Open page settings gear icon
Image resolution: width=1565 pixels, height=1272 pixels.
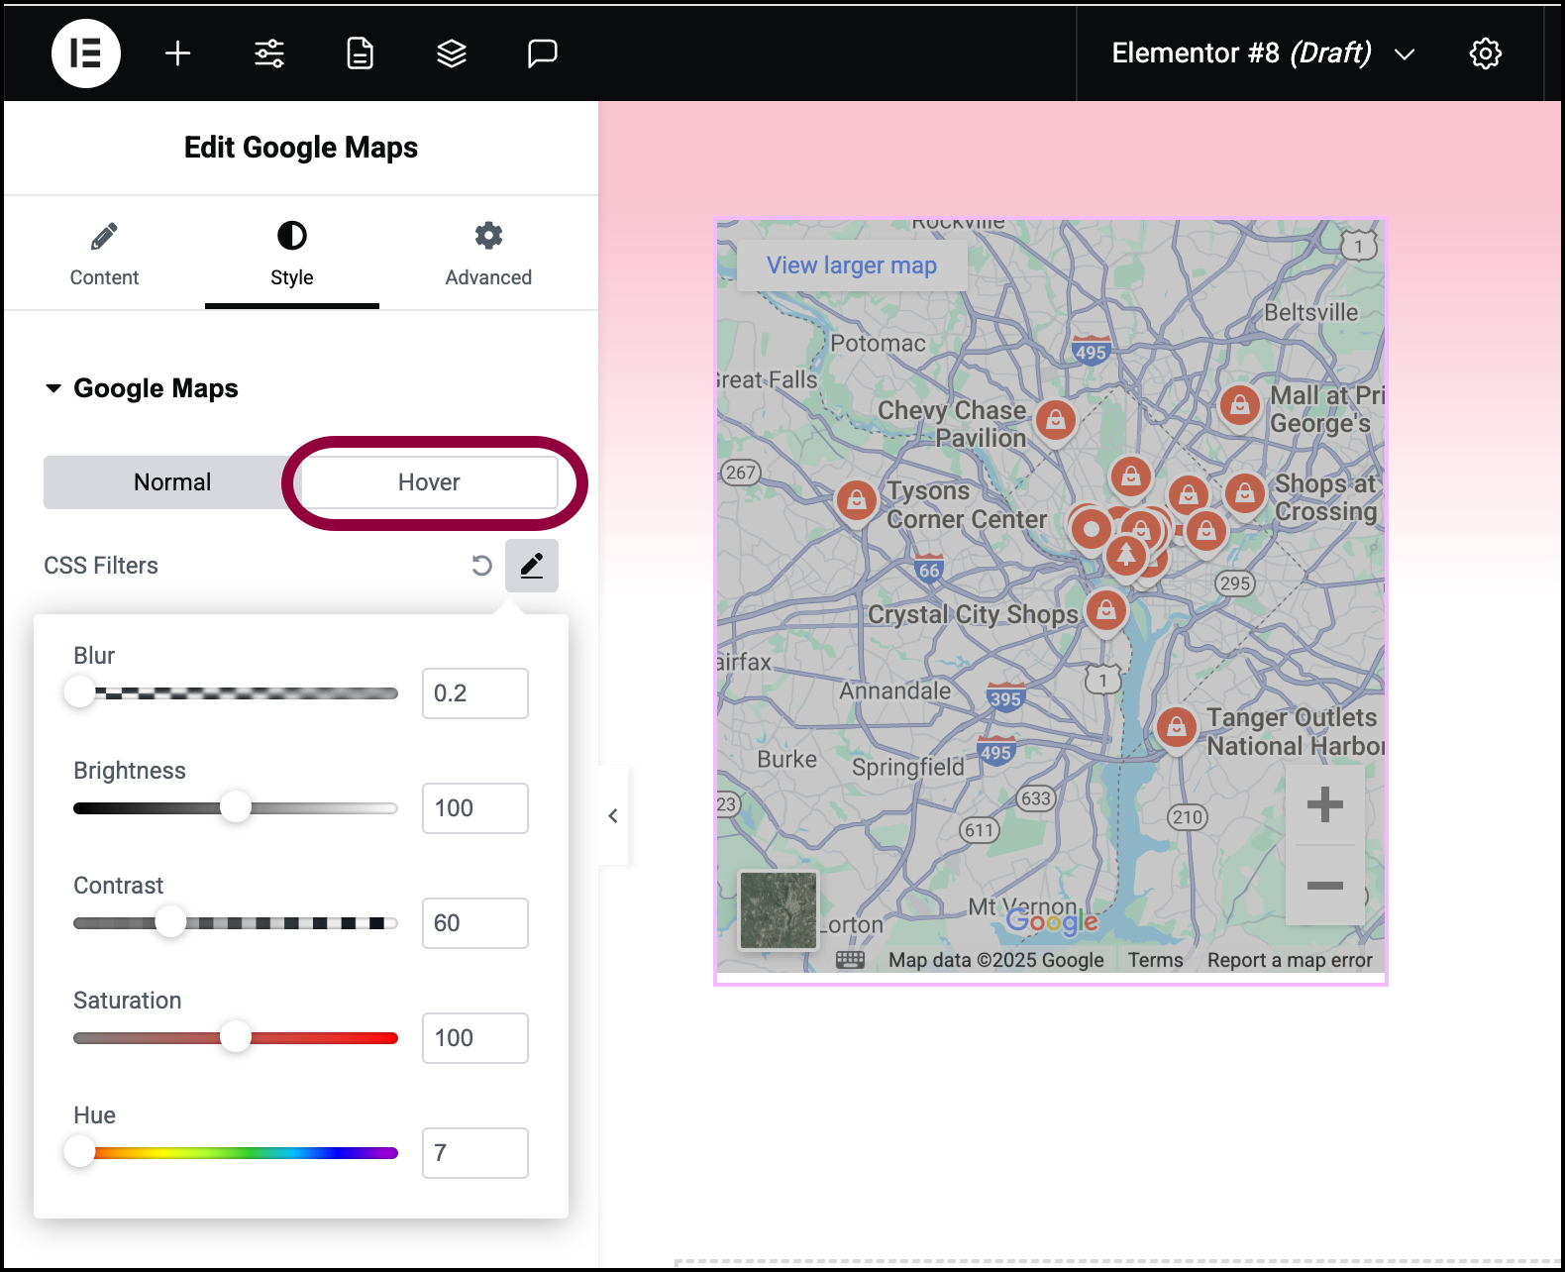click(1486, 53)
